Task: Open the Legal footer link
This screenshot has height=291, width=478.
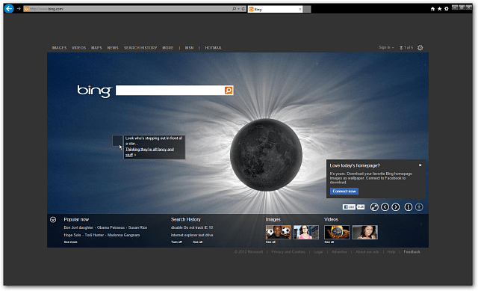Action: click(x=318, y=252)
